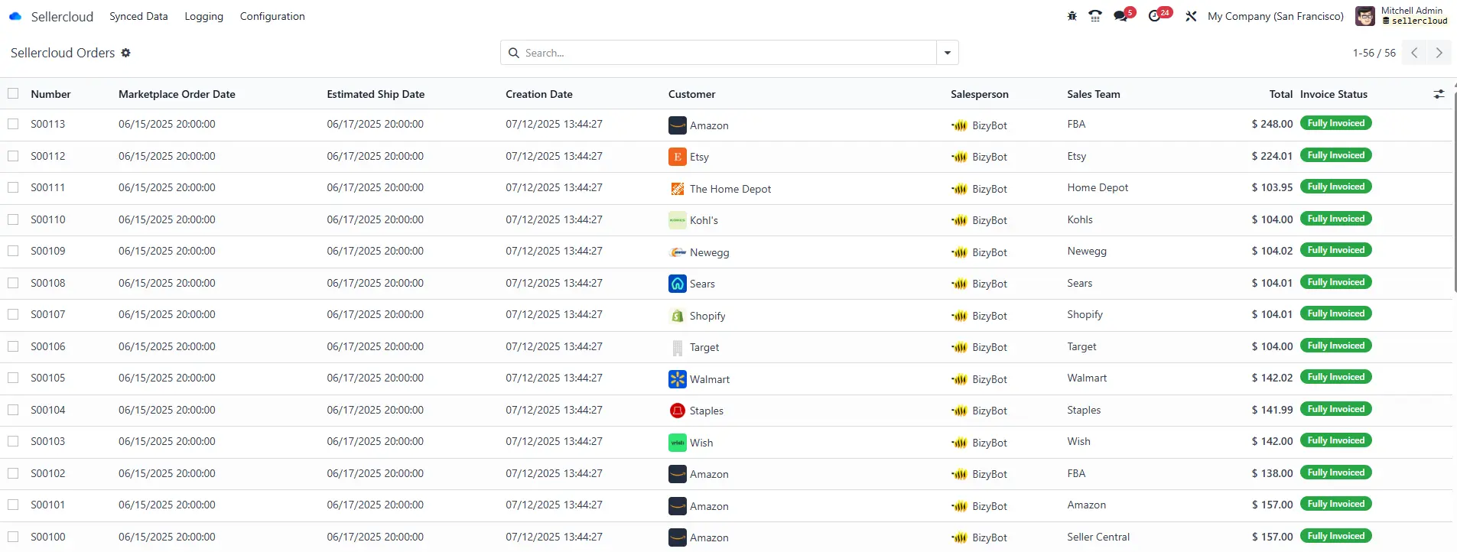Click the Sears customer logo
1457x552 pixels.
pyautogui.click(x=678, y=284)
